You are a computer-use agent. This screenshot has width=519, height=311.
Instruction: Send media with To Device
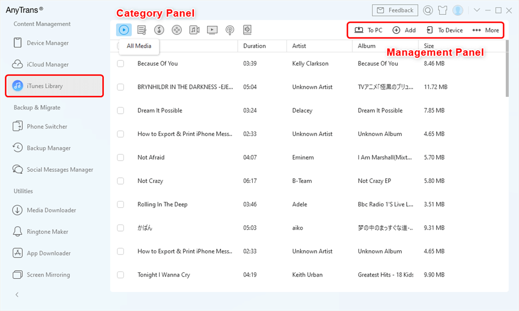tap(444, 30)
